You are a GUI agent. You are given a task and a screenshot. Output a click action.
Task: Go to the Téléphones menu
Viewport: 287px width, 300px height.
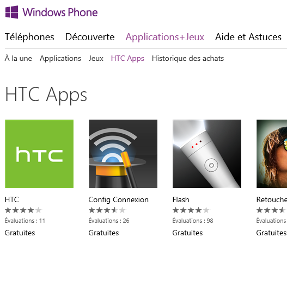pos(29,37)
